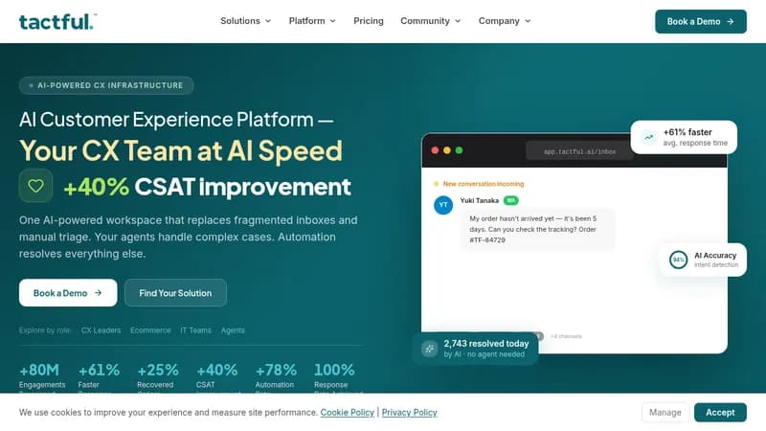Open the Cookie Policy link
Image resolution: width=766 pixels, height=431 pixels.
click(x=348, y=413)
